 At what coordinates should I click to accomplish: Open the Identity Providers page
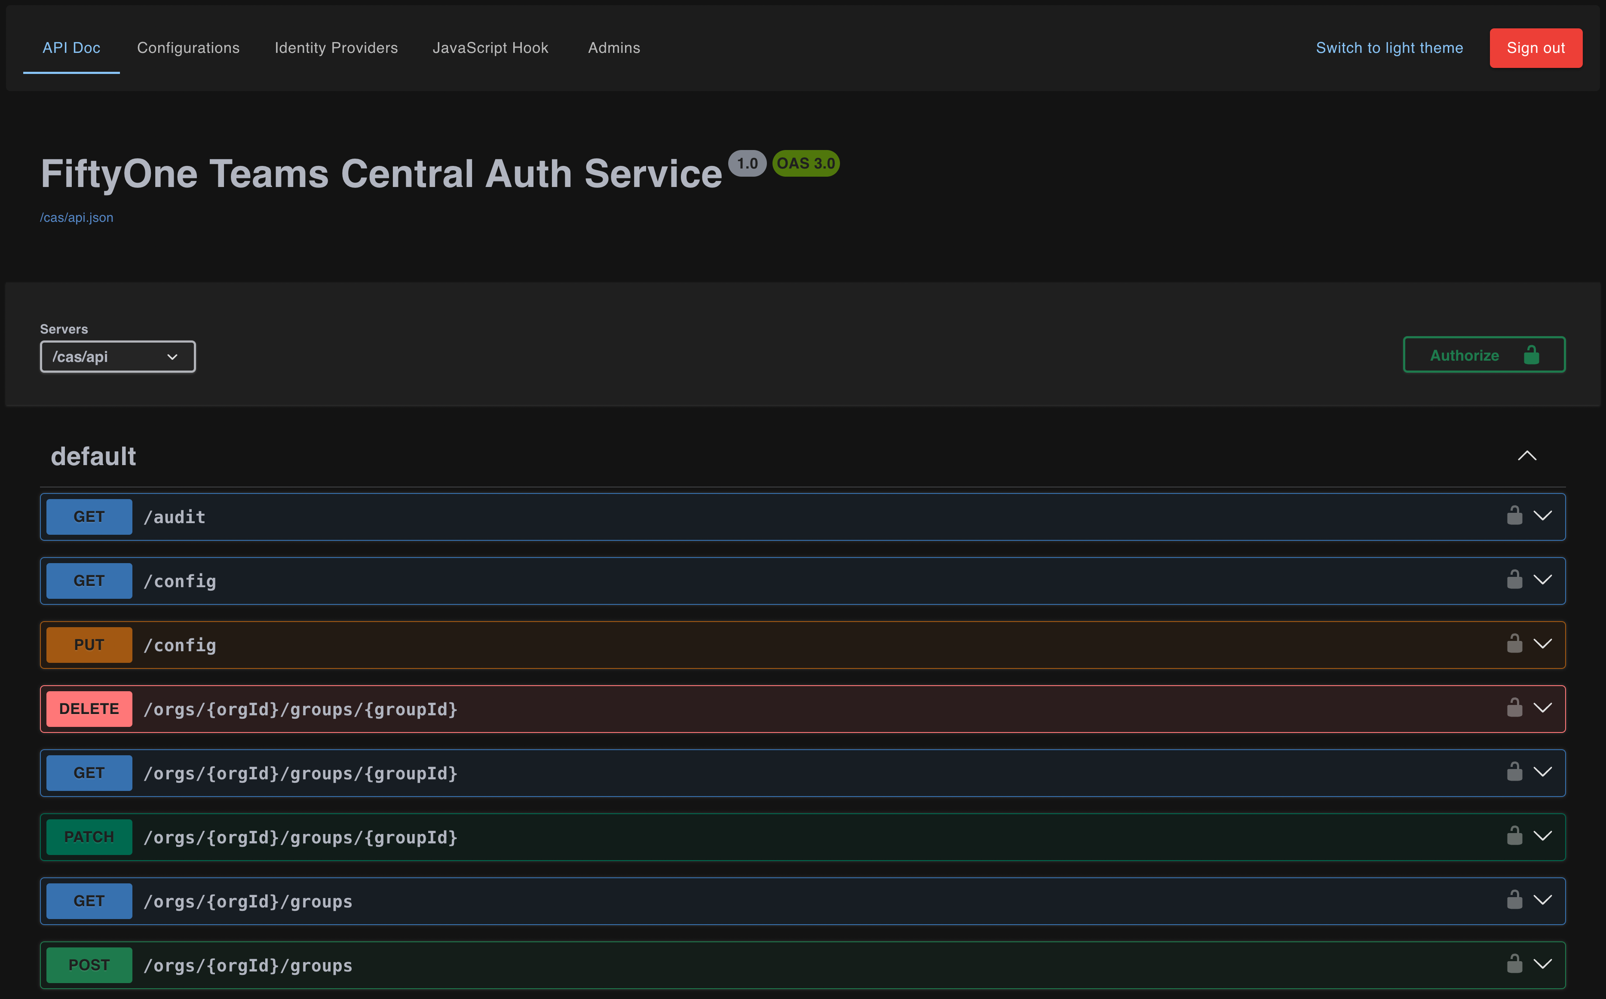(336, 48)
